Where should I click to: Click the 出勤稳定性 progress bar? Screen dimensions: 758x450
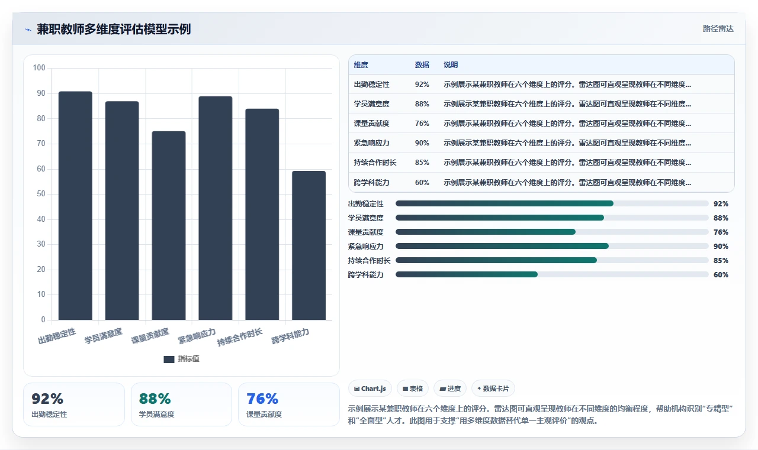point(552,203)
